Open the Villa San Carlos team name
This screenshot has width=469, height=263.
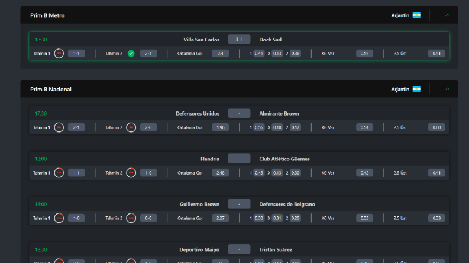pyautogui.click(x=201, y=40)
